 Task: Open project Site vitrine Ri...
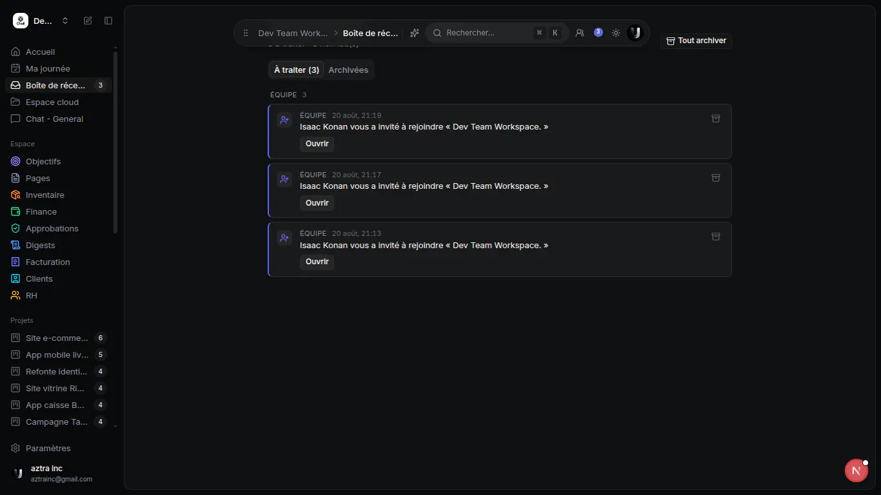tap(59, 388)
